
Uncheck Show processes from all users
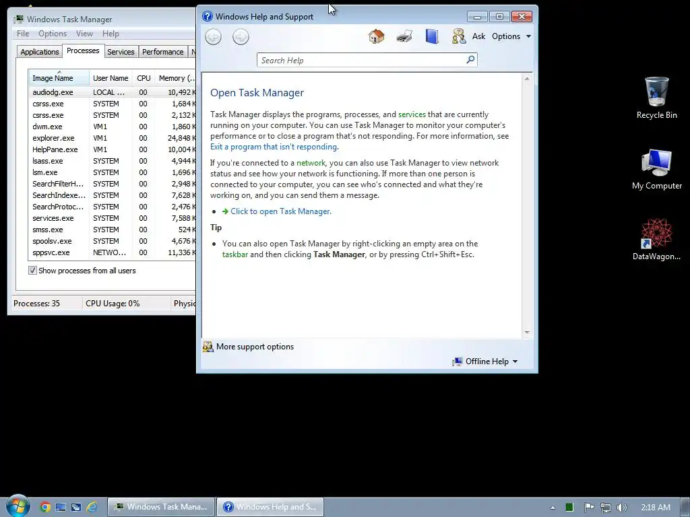pyautogui.click(x=32, y=271)
